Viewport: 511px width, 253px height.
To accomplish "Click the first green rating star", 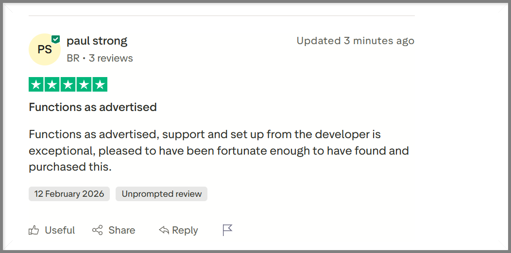I will [x=36, y=84].
